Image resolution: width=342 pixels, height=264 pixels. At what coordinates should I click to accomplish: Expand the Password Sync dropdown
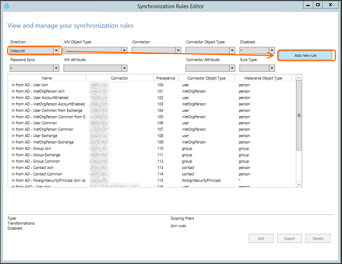tap(34, 68)
